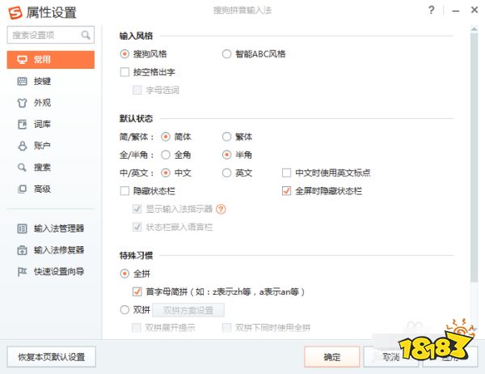Click the magnifier icon for 搜索 section
The image size is (485, 374).
[22, 168]
